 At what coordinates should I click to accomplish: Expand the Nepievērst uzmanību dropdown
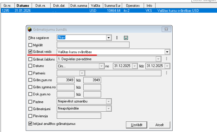[x=108, y=102]
